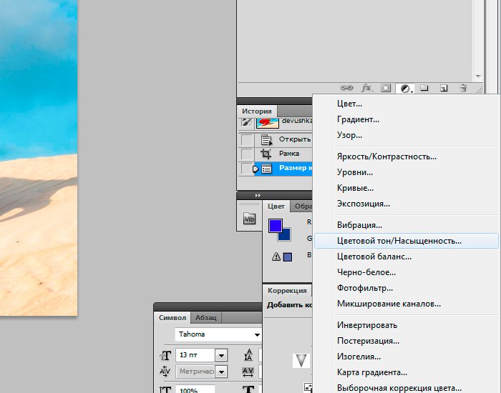Image resolution: width=501 pixels, height=393 pixels.
Task: Toggle history brush source box beside Открыть
Action: pyautogui.click(x=247, y=139)
